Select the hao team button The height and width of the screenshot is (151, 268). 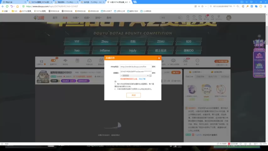coord(77,51)
